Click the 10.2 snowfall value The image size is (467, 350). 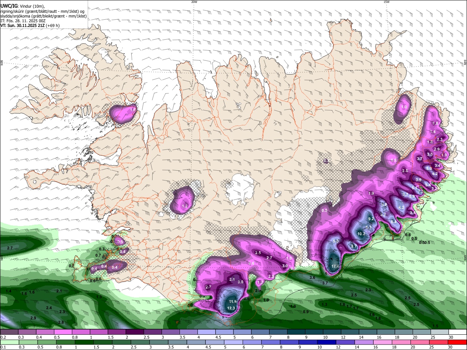[x=361, y=234]
